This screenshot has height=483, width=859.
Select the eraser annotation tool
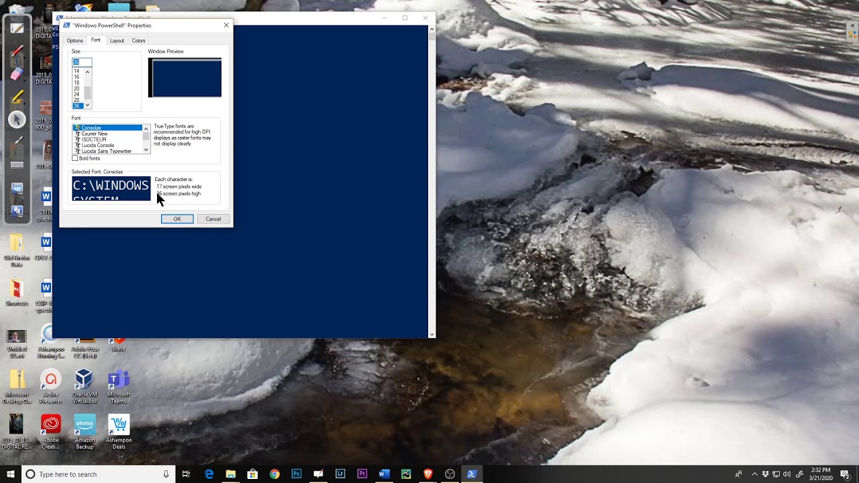(17, 74)
